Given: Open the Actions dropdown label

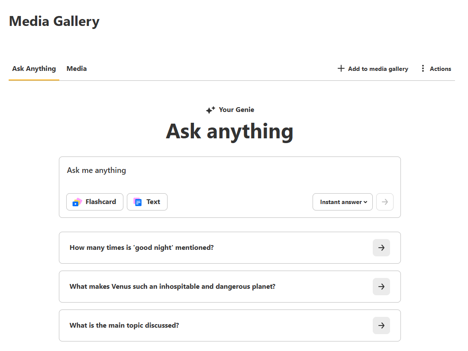Looking at the screenshot, I should pos(440,69).
